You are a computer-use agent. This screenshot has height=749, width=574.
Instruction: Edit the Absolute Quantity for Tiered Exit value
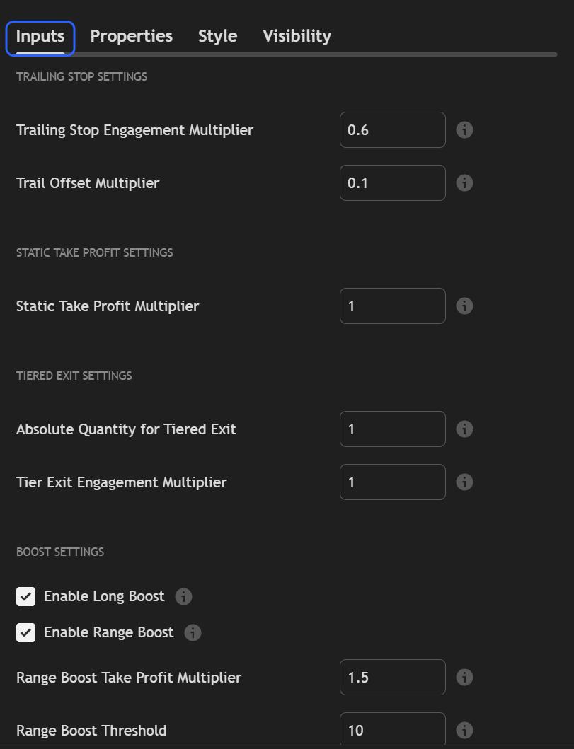[392, 429]
